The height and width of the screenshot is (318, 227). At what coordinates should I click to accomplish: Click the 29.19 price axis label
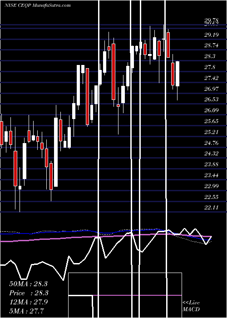211,35
